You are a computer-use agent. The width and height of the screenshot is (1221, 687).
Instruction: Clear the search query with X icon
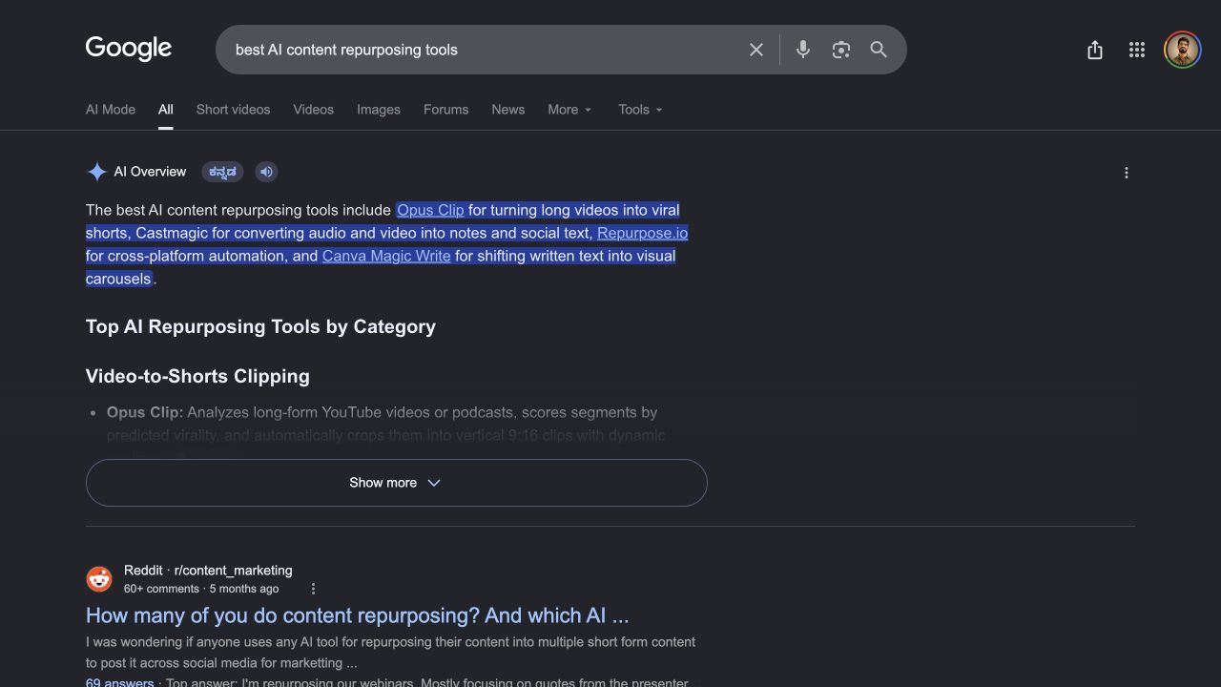756,50
